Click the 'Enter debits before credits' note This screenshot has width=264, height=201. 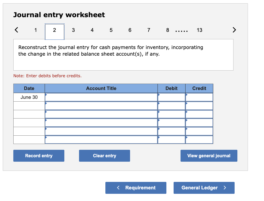tap(47, 76)
